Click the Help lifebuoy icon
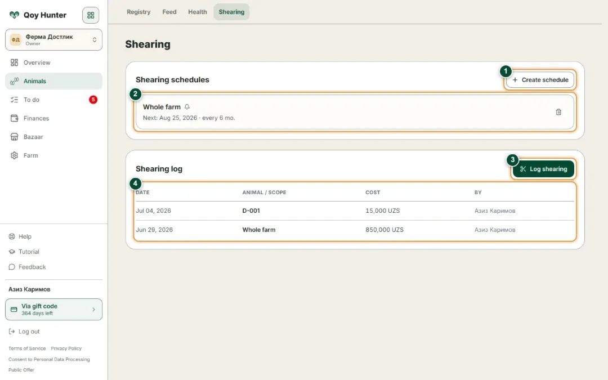Image resolution: width=608 pixels, height=380 pixels. pos(12,236)
